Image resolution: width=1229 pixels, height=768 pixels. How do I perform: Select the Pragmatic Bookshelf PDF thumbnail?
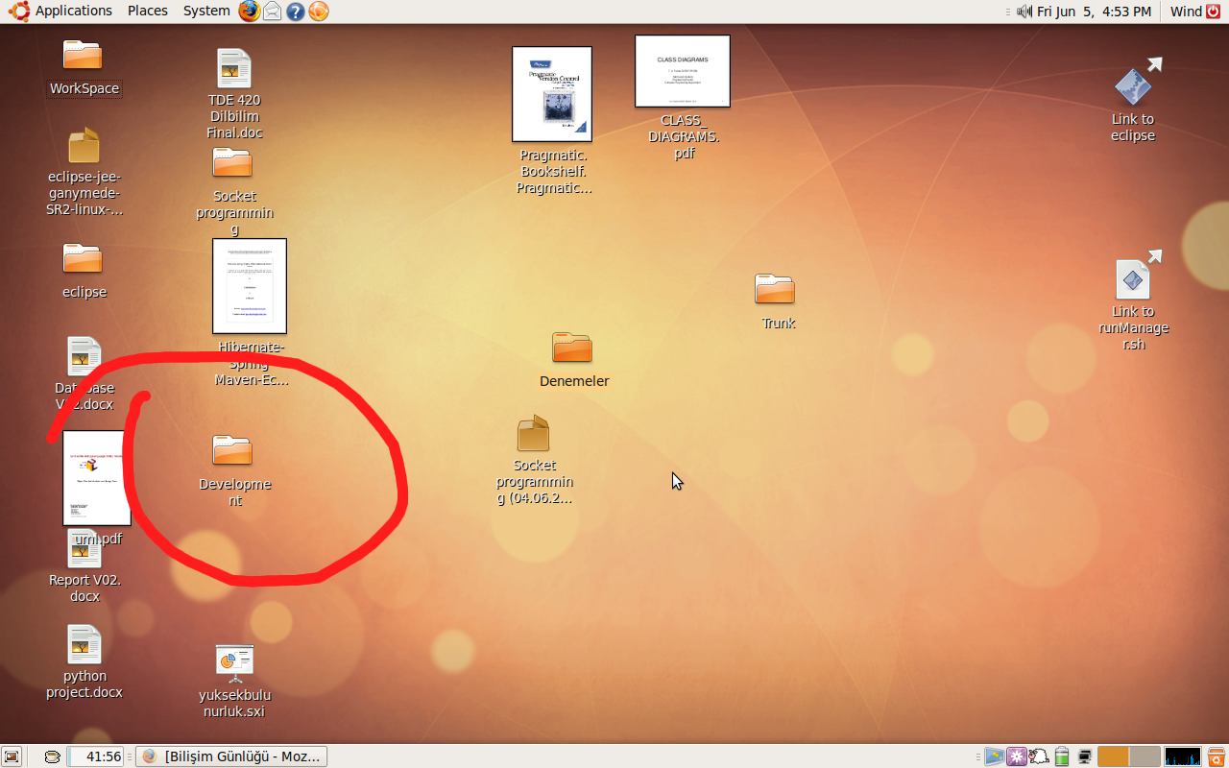coord(552,94)
